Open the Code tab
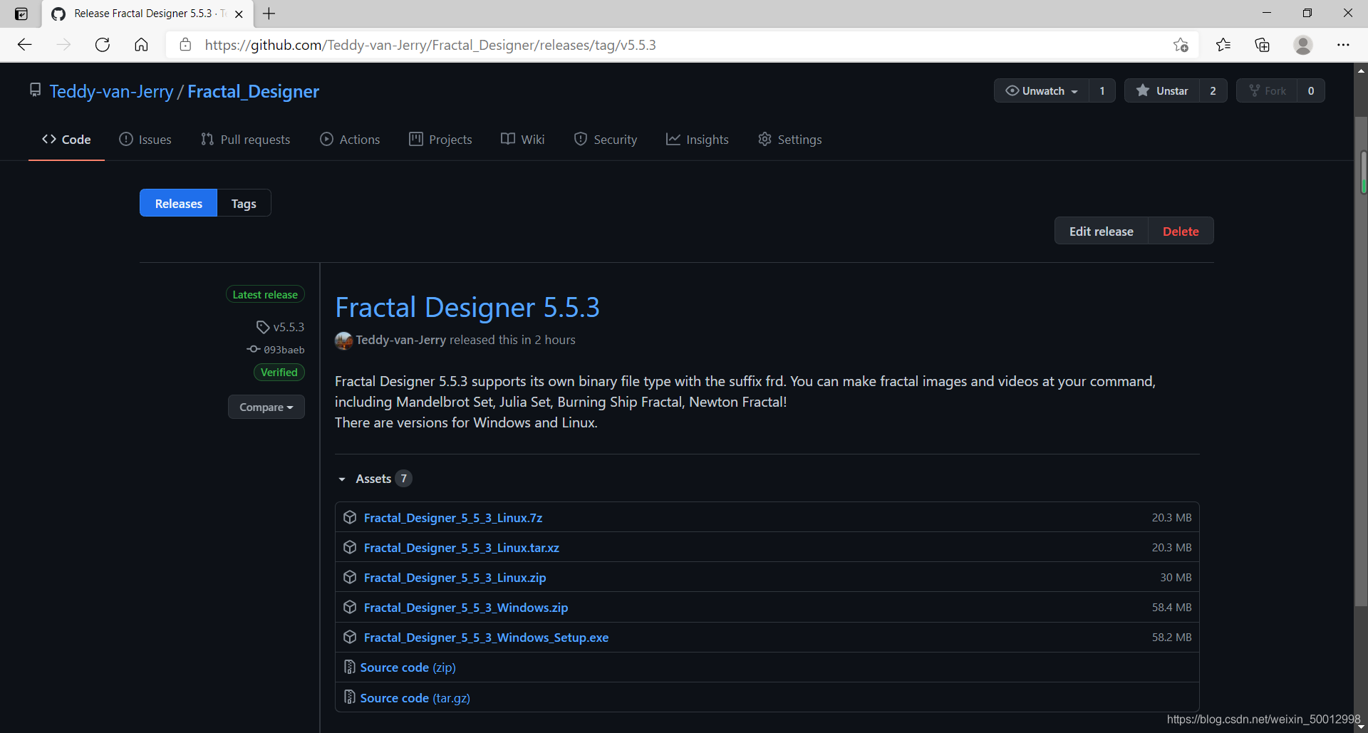 tap(66, 140)
